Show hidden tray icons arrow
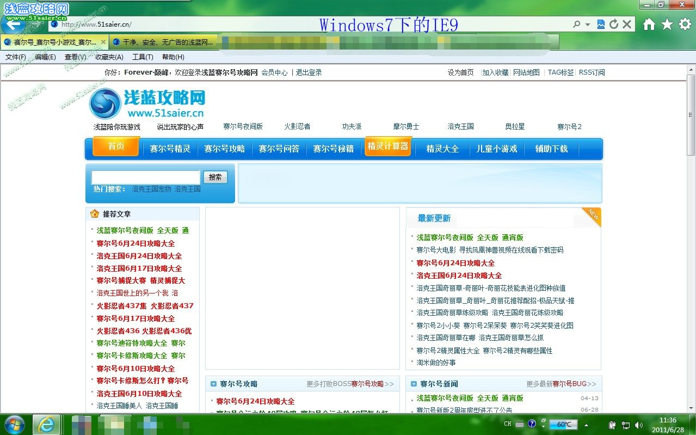696x435 pixels. point(587,425)
